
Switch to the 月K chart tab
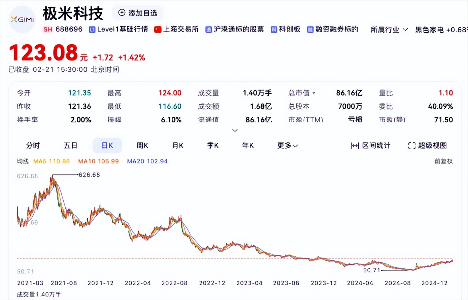pyautogui.click(x=178, y=146)
